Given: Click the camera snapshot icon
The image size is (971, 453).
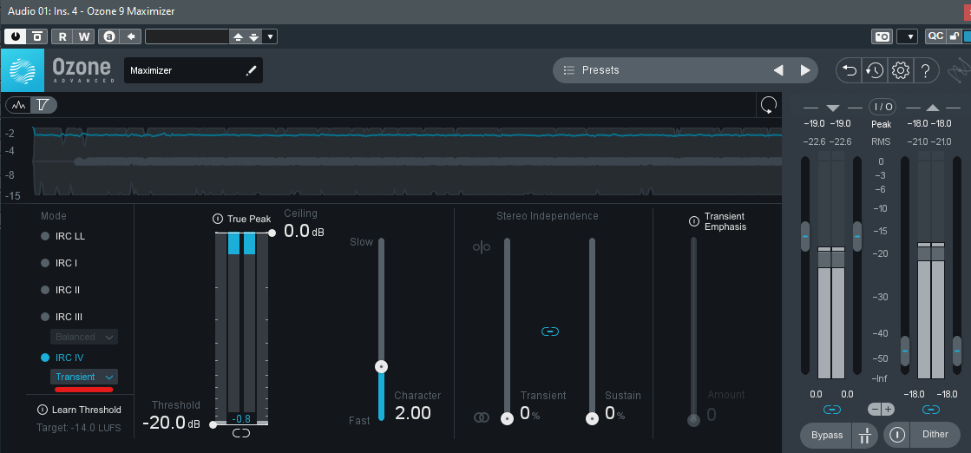Looking at the screenshot, I should 882,36.
